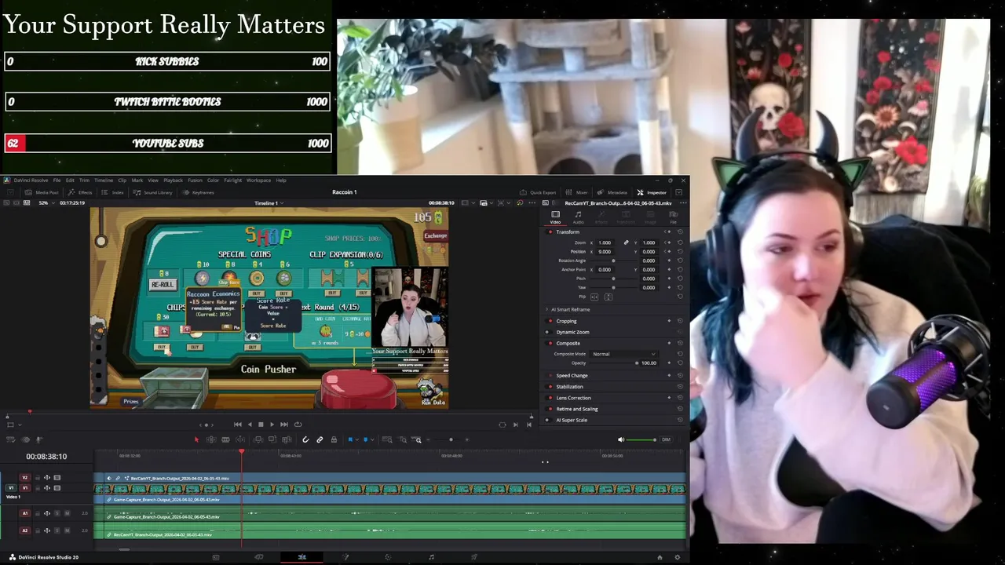The image size is (1005, 565).
Task: Click the speaker volume icon
Action: pyautogui.click(x=621, y=439)
